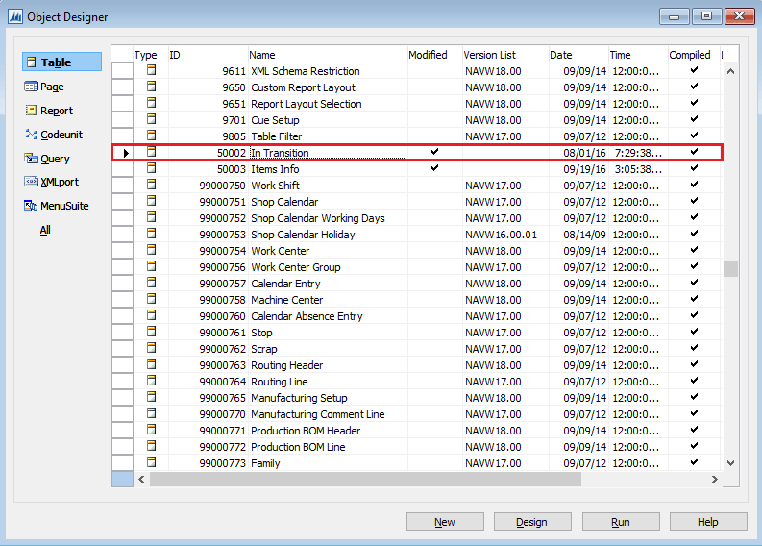
Task: Click the New button
Action: point(445,522)
